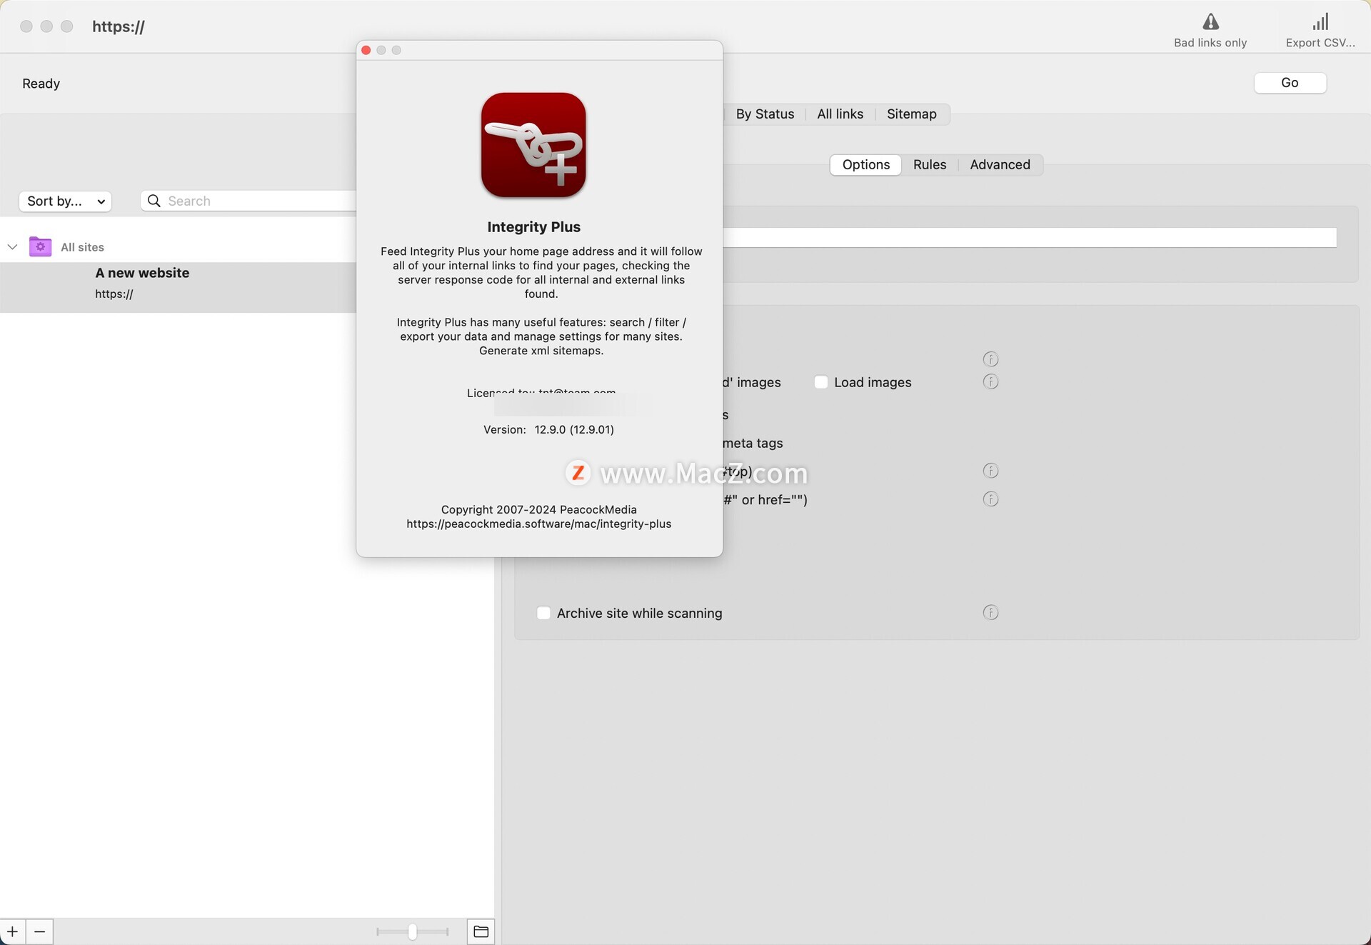
Task: Click the minus icon to remove the site
Action: point(40,931)
